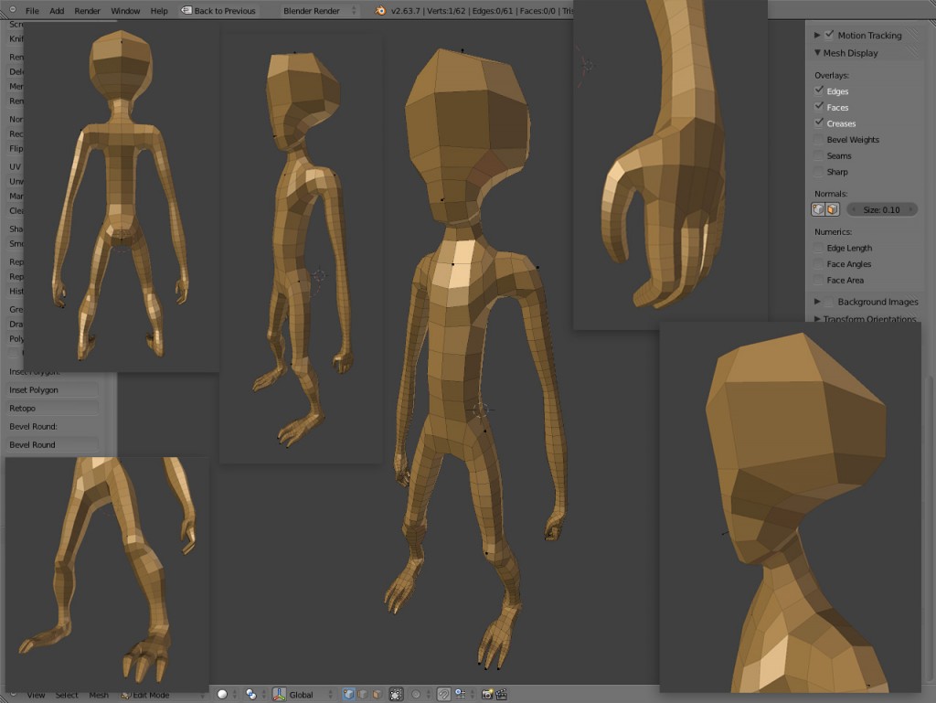
Task: Open the viewport shading dropdown
Action: point(222,693)
